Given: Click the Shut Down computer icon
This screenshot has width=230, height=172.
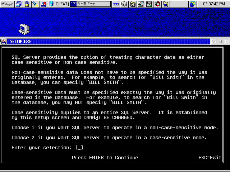Looking at the screenshot, I should (x=43, y=4).
